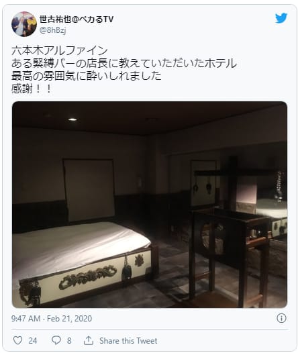Click the tweet text 感謝！！
The width and height of the screenshot is (298, 353).
(32, 89)
